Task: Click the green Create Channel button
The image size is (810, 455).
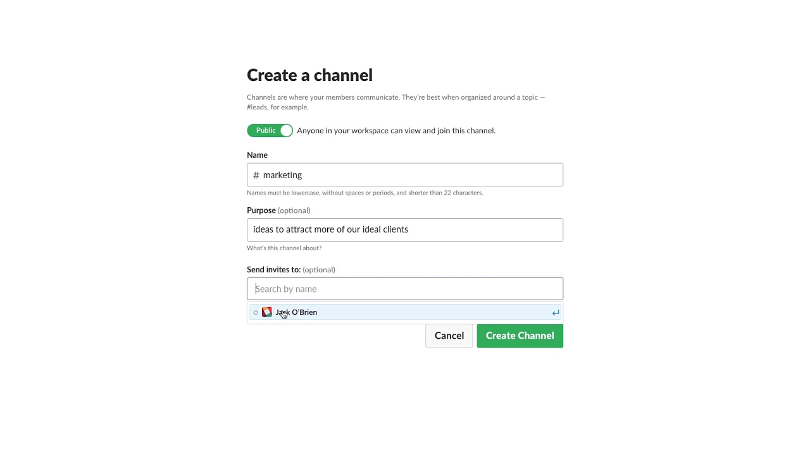Action: tap(520, 336)
